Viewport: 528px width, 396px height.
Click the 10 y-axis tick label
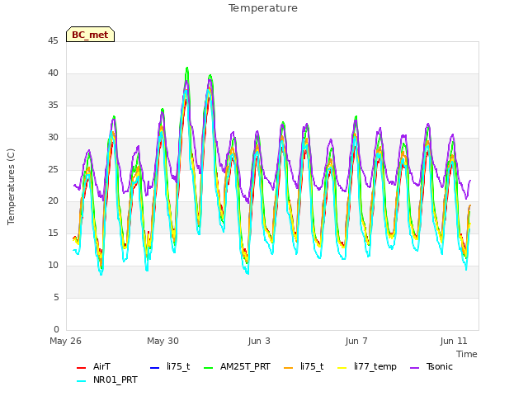[x=53, y=266]
